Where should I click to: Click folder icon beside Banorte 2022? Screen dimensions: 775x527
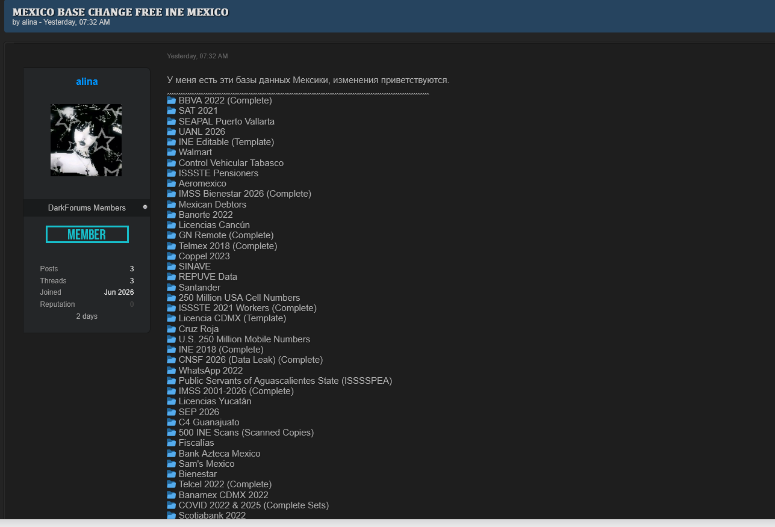[x=172, y=214]
